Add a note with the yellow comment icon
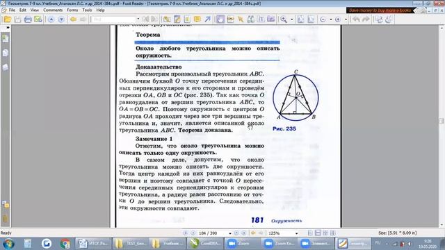The width and height of the screenshot is (445, 250). (197, 19)
